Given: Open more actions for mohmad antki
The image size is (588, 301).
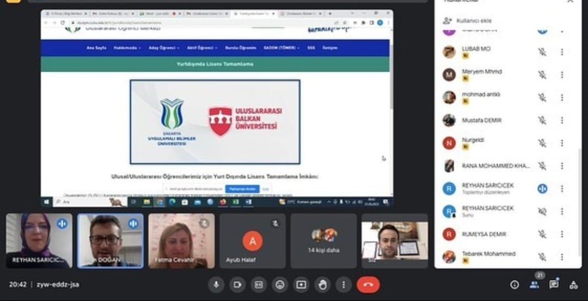Looking at the screenshot, I should (x=562, y=97).
